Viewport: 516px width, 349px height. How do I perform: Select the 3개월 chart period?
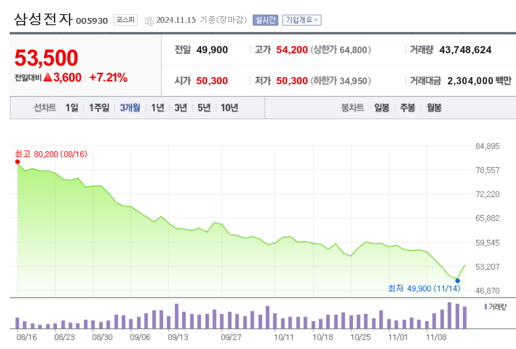point(130,108)
